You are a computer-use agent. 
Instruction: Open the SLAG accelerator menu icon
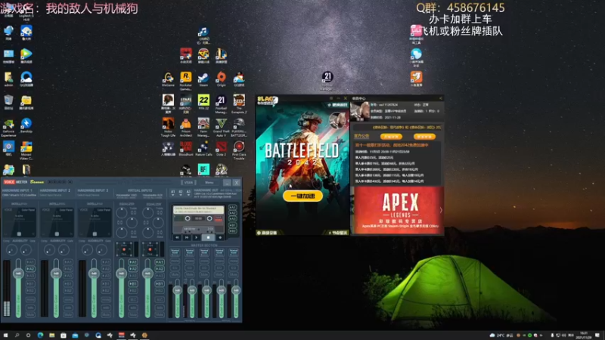pos(330,98)
